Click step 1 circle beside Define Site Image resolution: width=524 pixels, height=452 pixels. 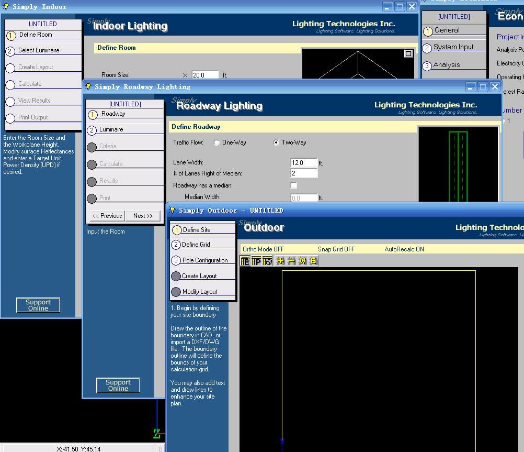click(177, 230)
